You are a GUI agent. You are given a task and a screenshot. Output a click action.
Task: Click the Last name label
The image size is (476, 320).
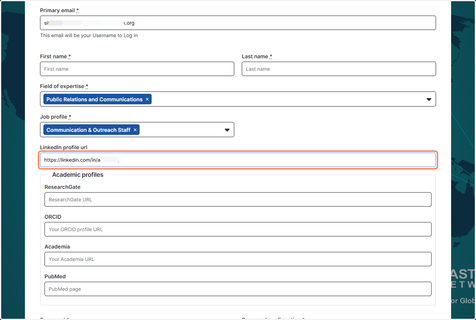(257, 56)
